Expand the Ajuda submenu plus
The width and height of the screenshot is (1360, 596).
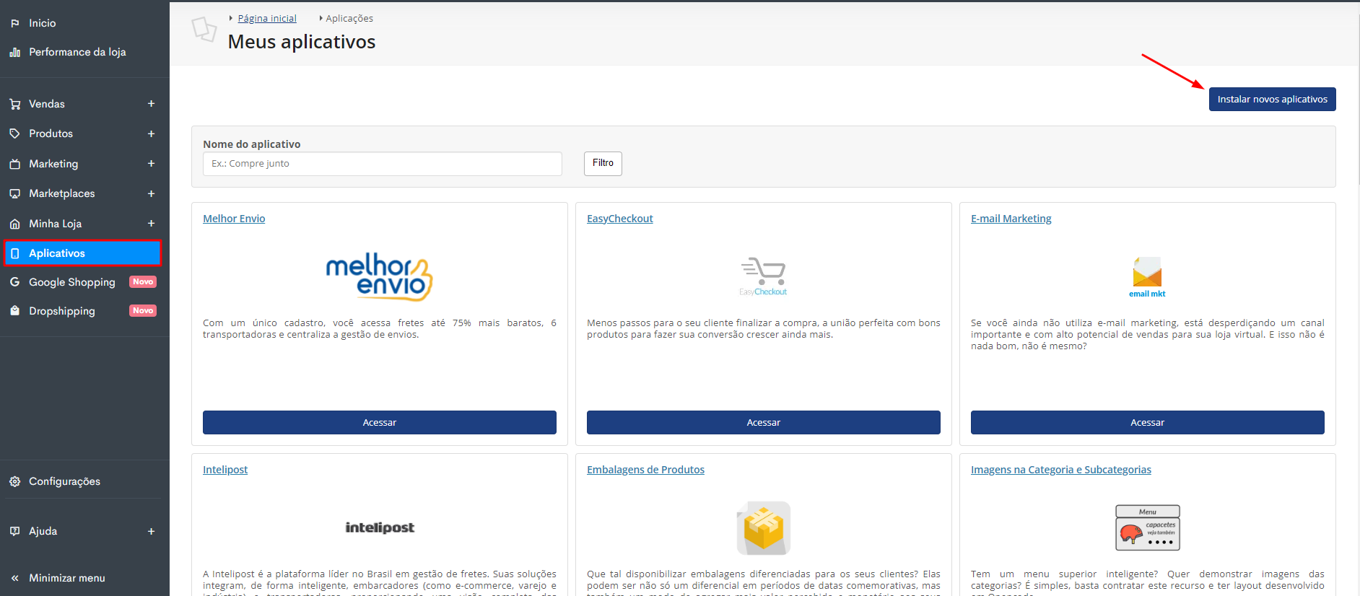[151, 531]
